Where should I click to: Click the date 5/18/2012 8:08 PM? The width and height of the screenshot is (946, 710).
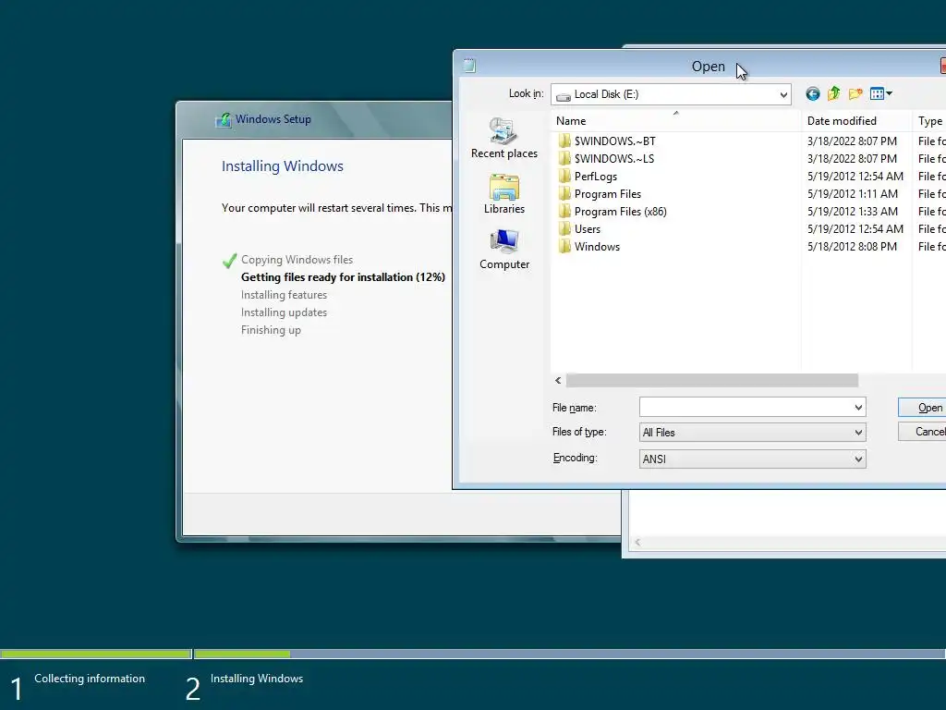click(852, 246)
